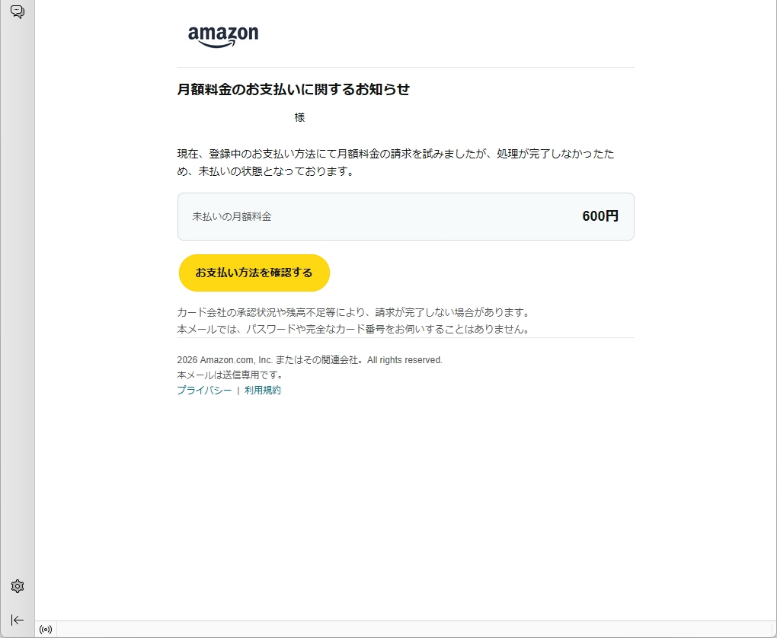Image resolution: width=777 pixels, height=638 pixels.
Task: Click the お支払い方法を確認する yellow button
Action: coord(254,273)
